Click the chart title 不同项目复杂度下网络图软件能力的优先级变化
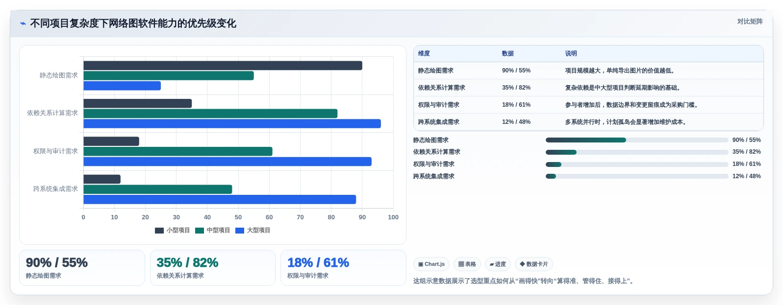783x305 pixels. (x=133, y=23)
